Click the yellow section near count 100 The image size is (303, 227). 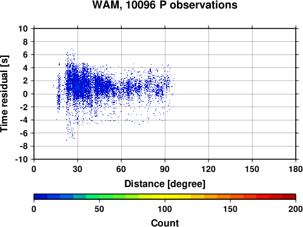point(165,197)
